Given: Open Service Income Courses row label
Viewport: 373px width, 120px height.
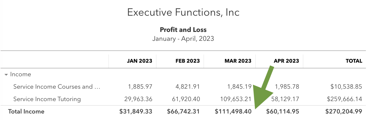Looking at the screenshot, I should [x=57, y=87].
